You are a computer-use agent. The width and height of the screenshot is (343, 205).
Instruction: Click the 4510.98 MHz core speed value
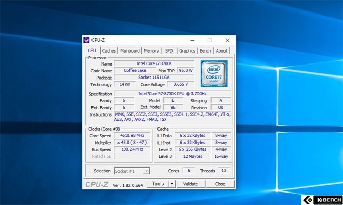(132, 136)
